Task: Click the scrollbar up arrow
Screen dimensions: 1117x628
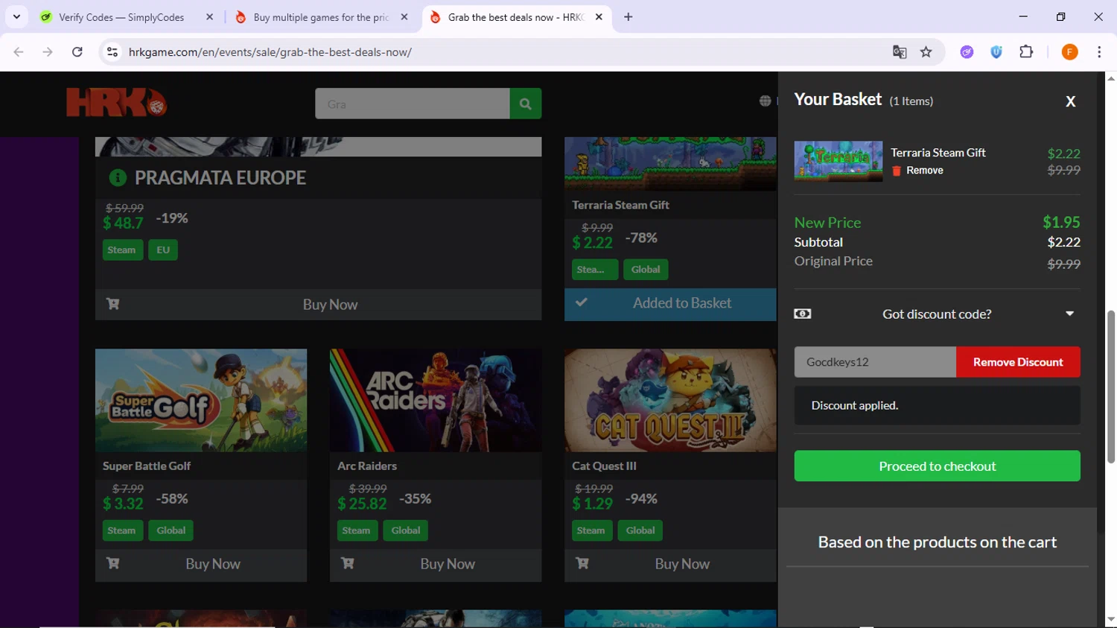Action: tap(1111, 77)
